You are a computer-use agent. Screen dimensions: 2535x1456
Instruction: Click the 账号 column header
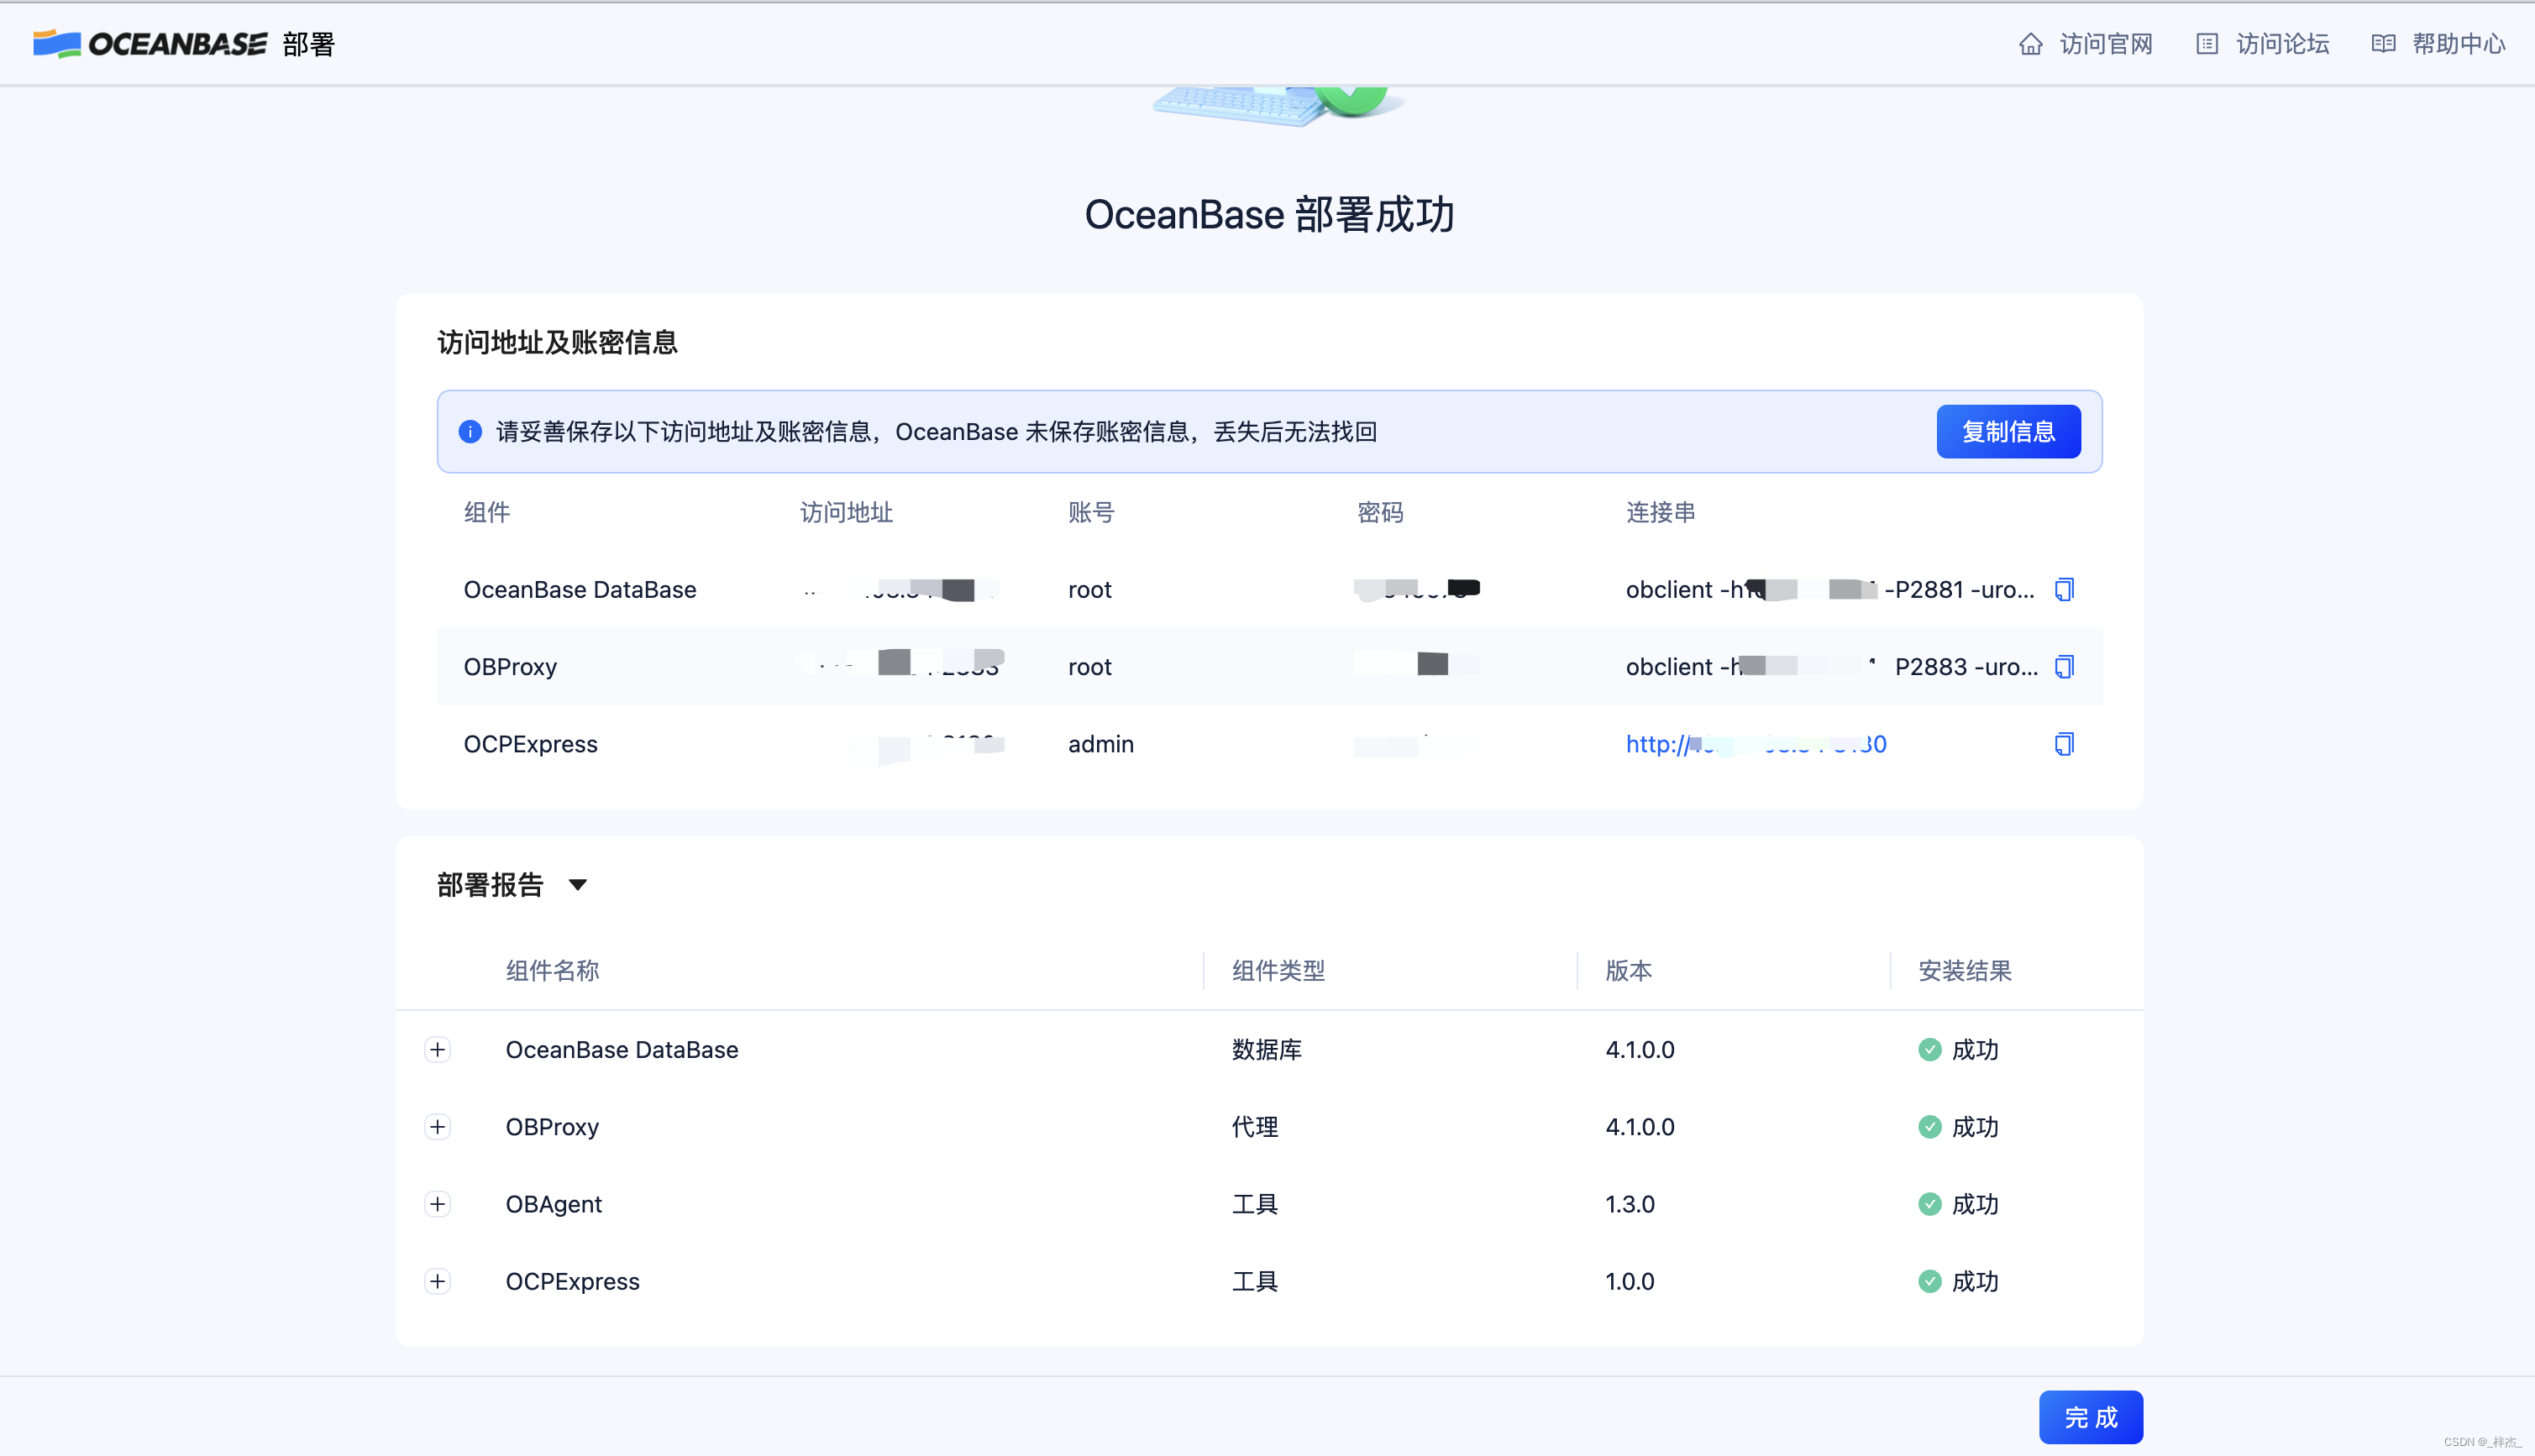click(1091, 513)
